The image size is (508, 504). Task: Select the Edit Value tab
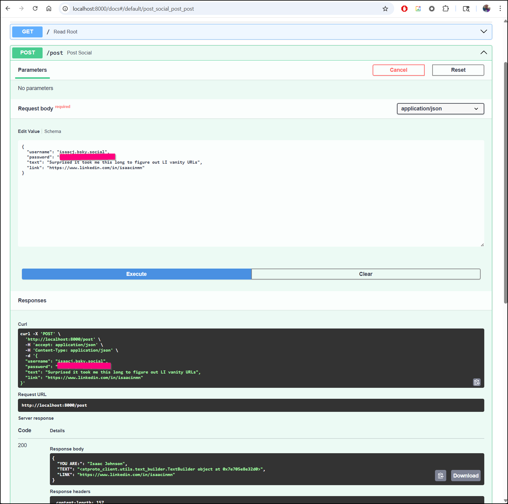tap(29, 131)
